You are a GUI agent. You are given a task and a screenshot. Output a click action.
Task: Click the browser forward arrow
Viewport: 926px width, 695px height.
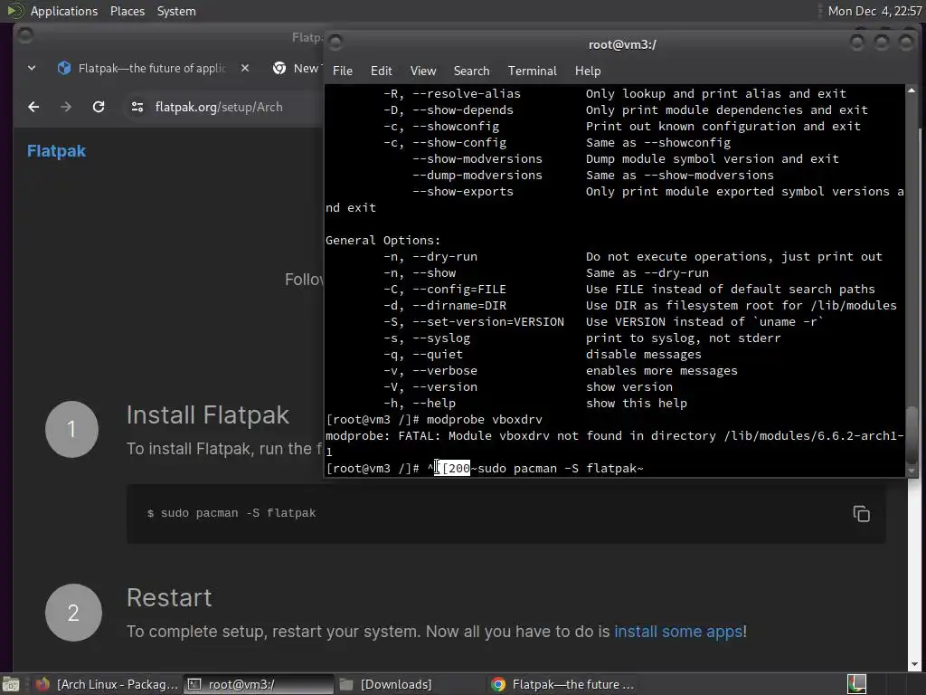(x=66, y=107)
